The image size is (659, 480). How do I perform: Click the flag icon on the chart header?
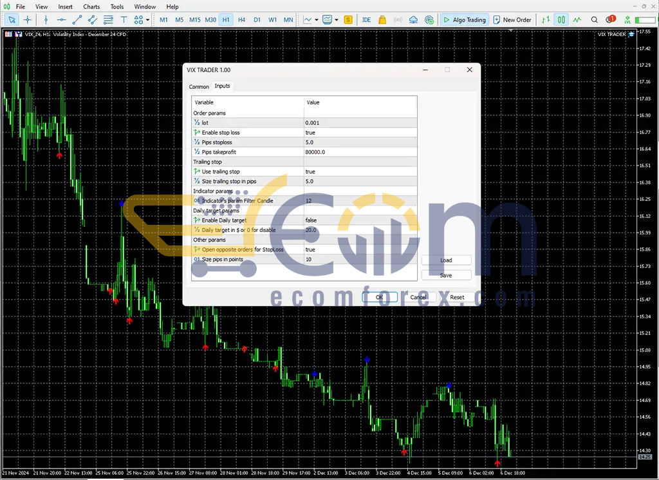8,35
